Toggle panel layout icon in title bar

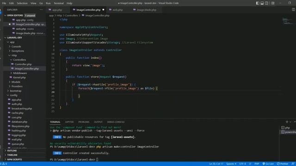point(262,3)
